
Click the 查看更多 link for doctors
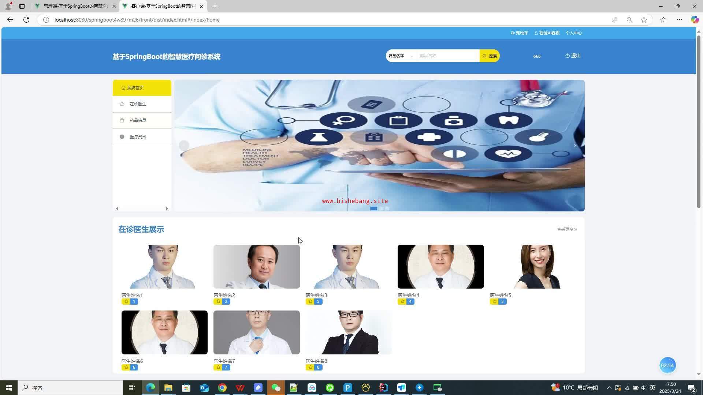point(567,229)
